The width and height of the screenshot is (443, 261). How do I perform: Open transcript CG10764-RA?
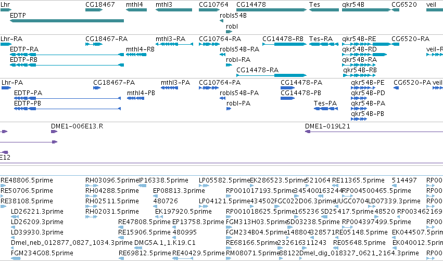point(220,38)
